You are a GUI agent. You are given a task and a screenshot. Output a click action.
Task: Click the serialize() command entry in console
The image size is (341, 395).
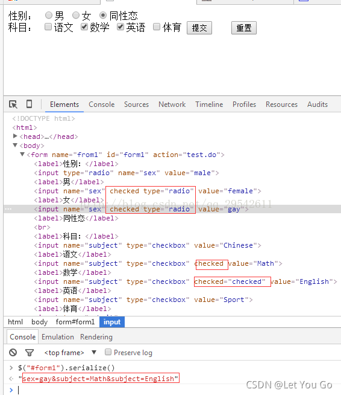(x=66, y=368)
